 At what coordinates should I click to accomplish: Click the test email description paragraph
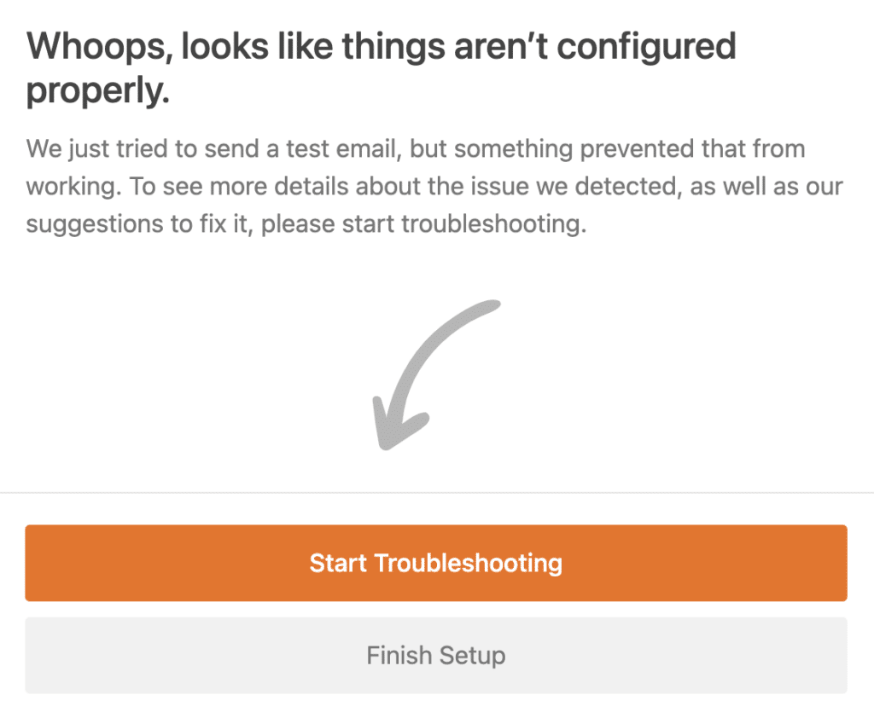435,186
